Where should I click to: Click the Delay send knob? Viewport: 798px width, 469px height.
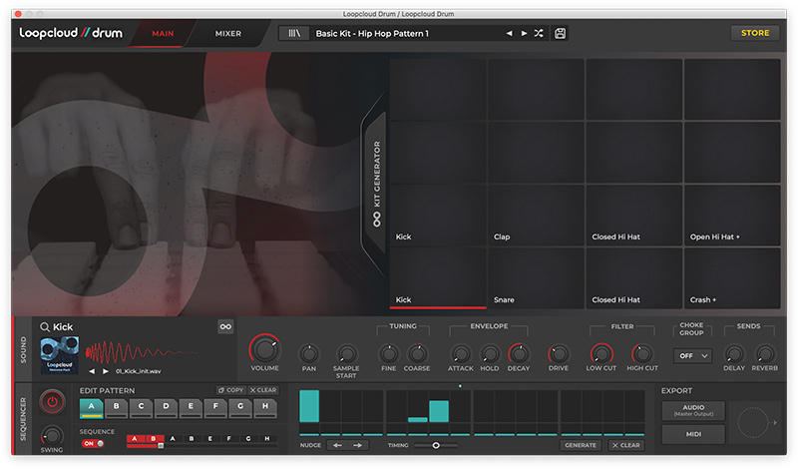click(734, 354)
